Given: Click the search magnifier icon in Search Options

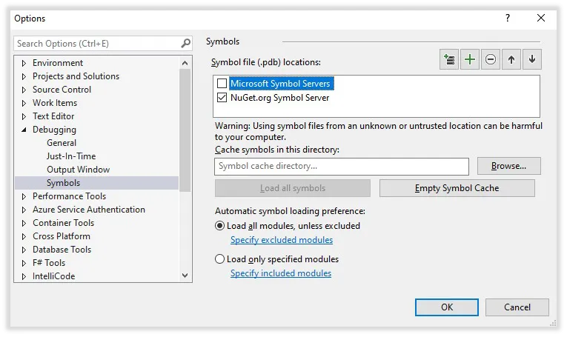Looking at the screenshot, I should [185, 44].
